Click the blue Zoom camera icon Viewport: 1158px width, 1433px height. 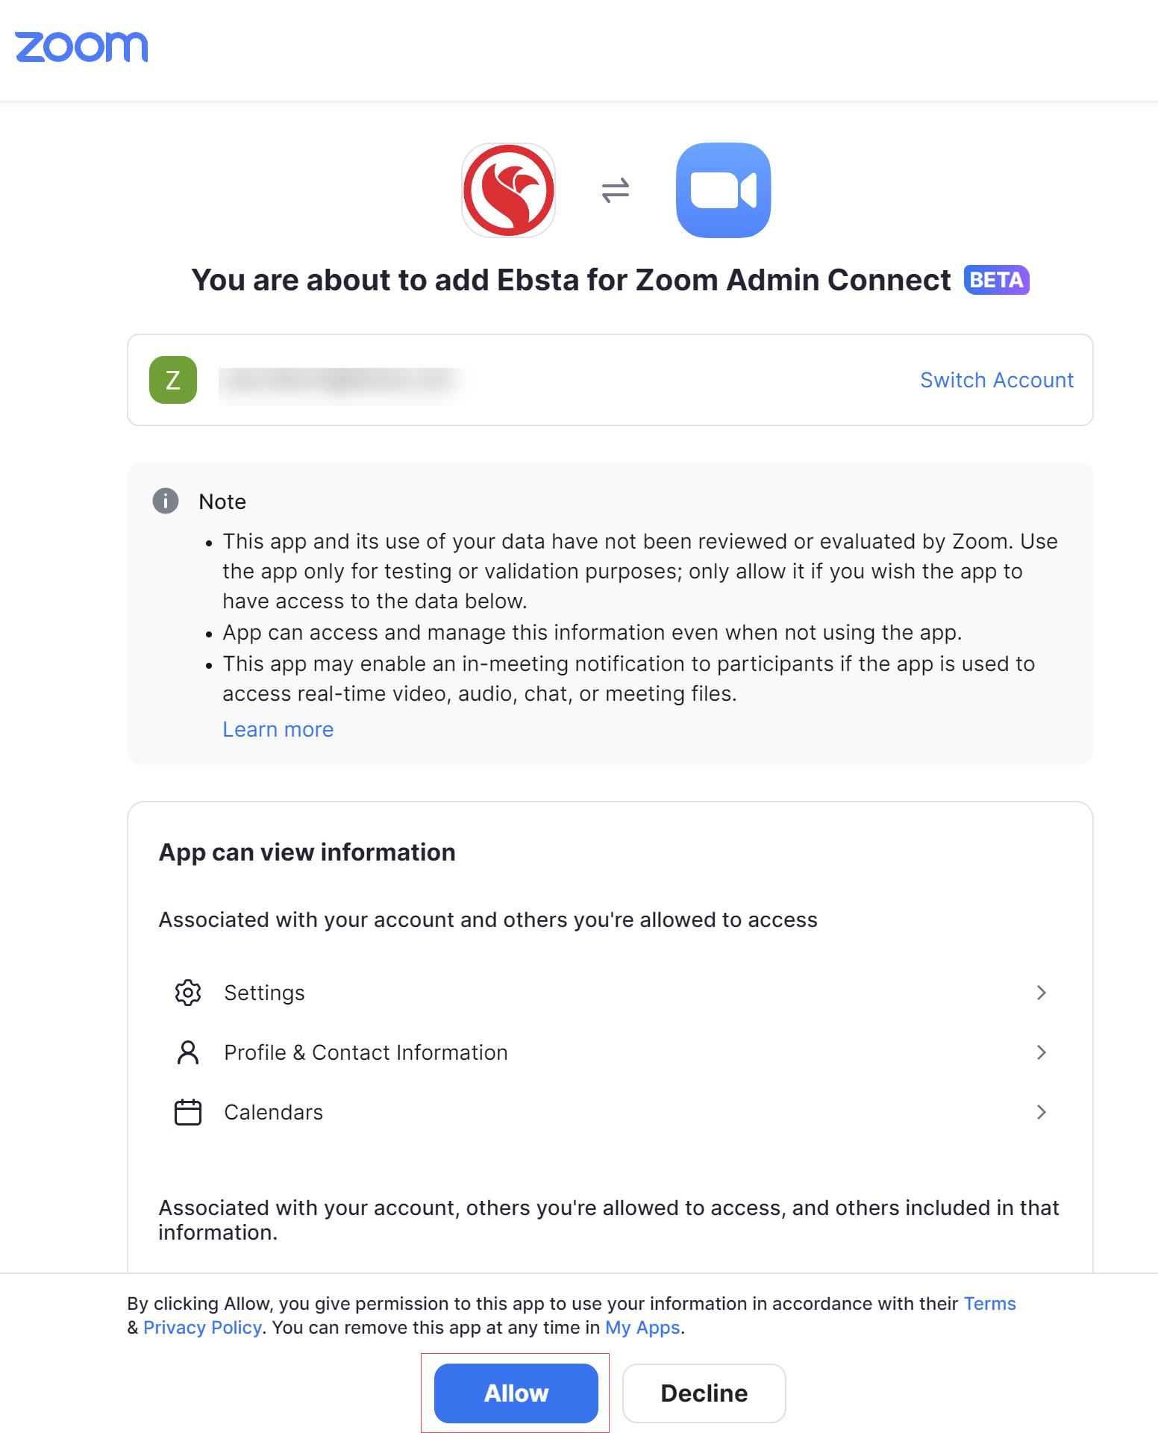(x=723, y=190)
